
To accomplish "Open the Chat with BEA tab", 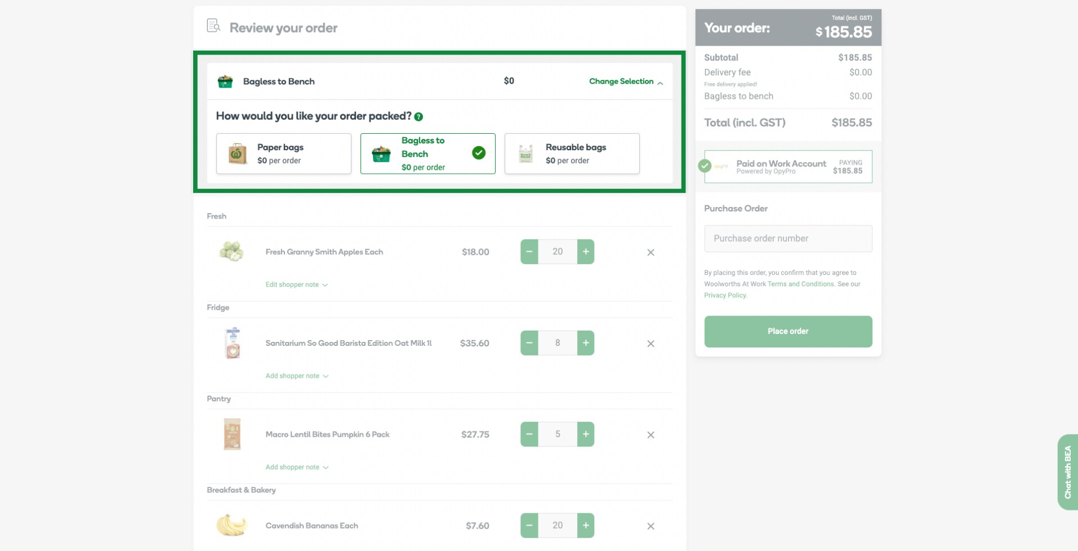I will [1067, 472].
